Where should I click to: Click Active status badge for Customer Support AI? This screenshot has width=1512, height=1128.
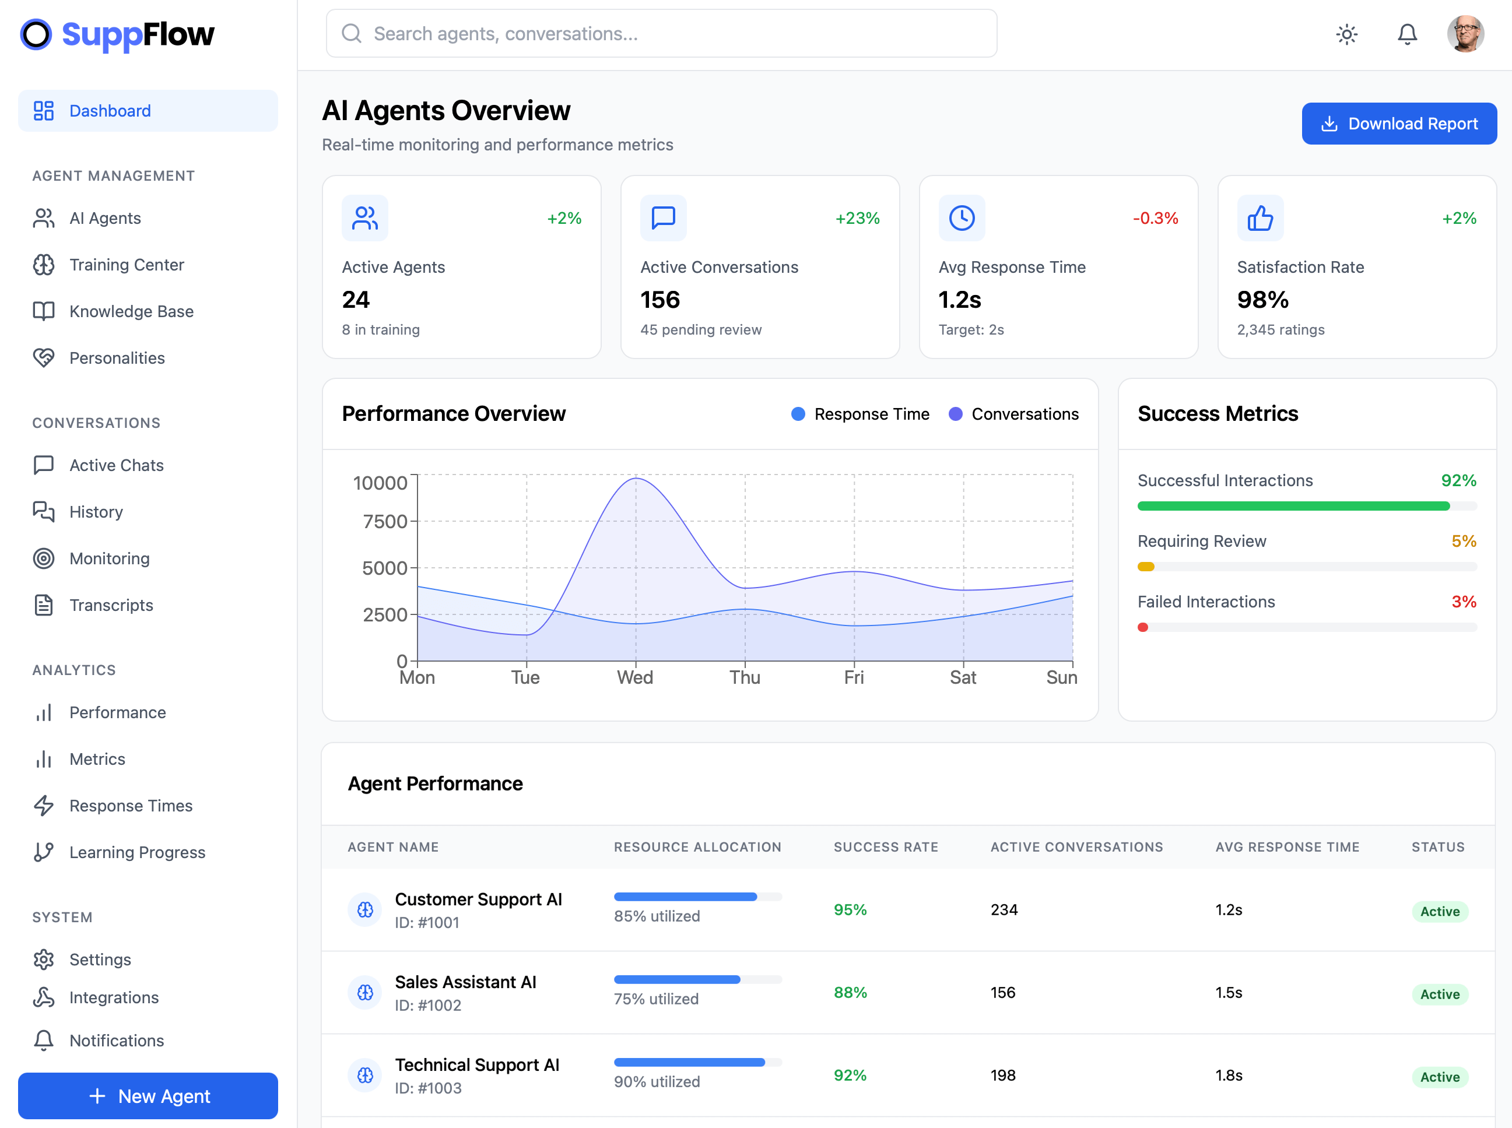[x=1440, y=911]
